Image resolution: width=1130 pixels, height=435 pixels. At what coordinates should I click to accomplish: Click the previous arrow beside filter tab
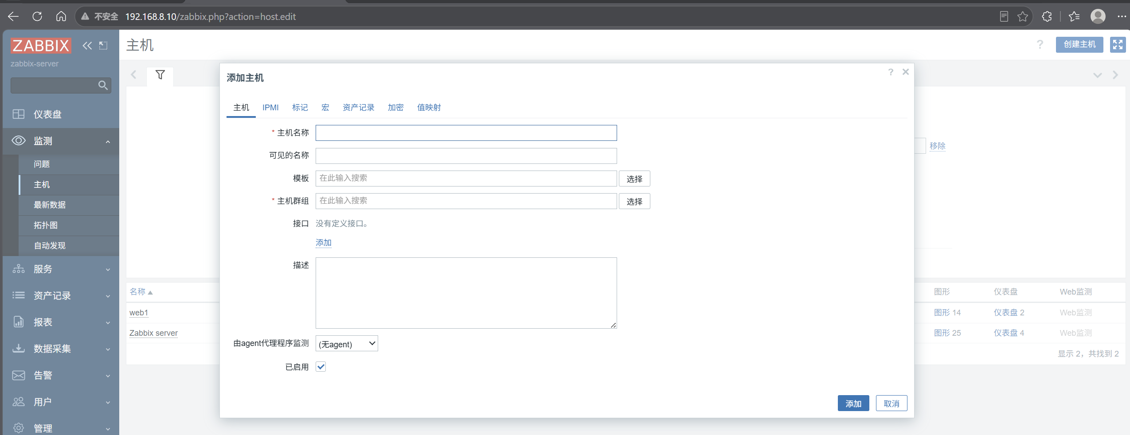(x=134, y=75)
